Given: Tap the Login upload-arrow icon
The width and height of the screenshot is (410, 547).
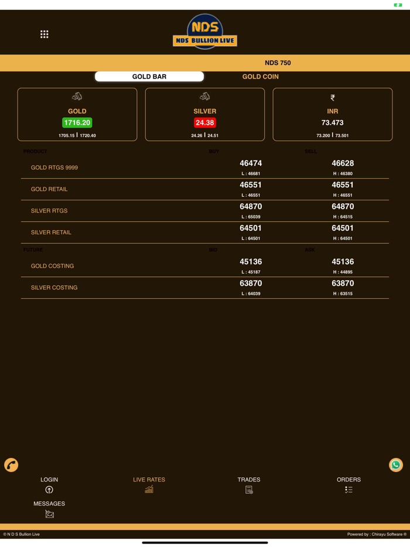Looking at the screenshot, I should pyautogui.click(x=49, y=490).
